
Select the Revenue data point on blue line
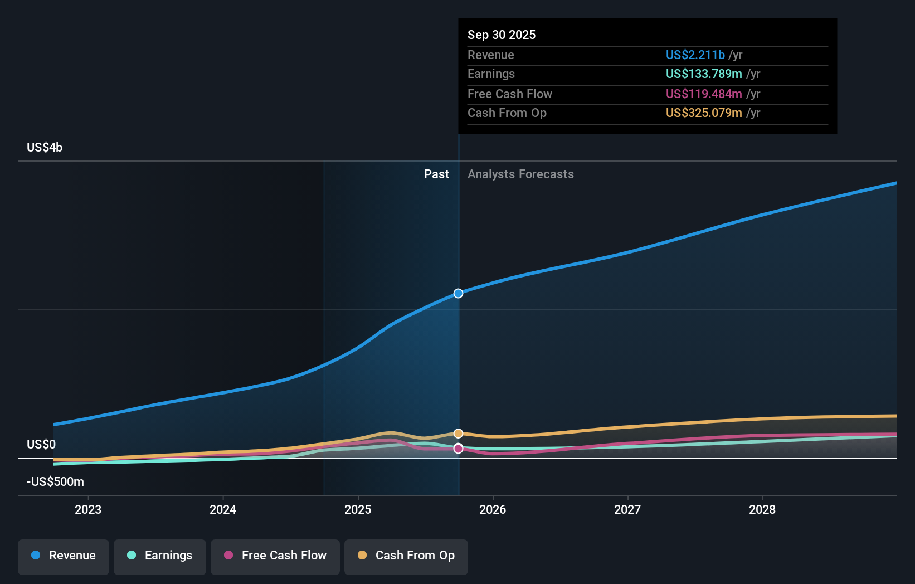[x=458, y=293]
